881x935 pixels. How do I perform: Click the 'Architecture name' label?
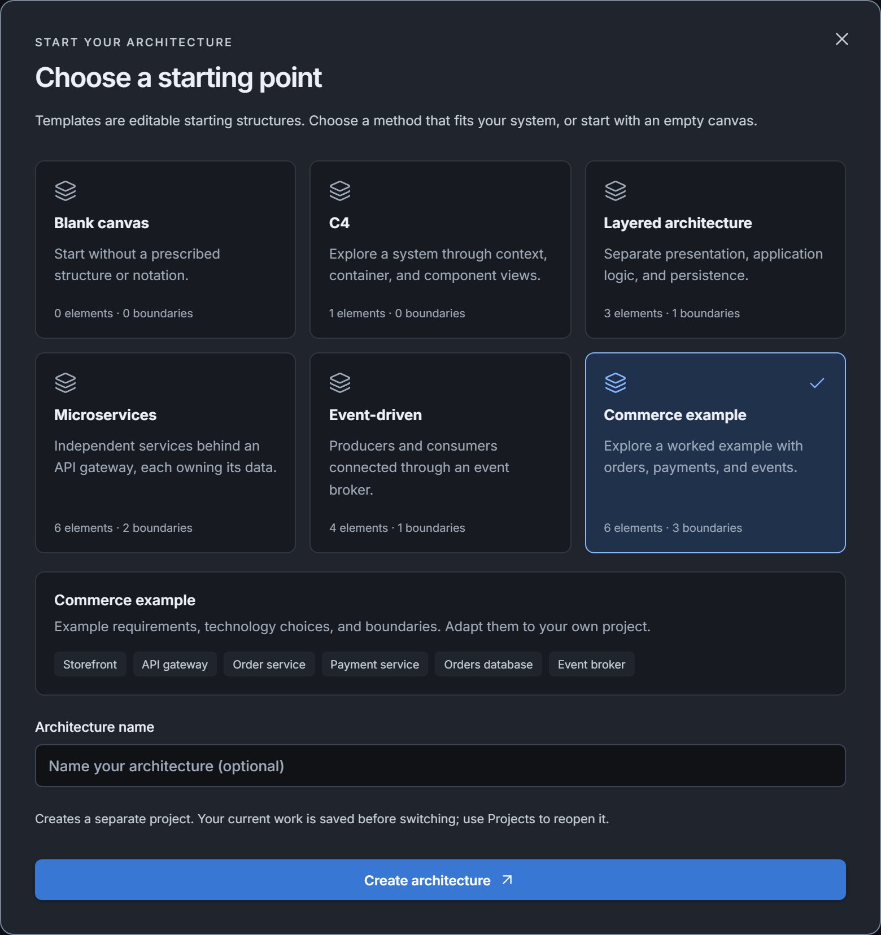pyautogui.click(x=94, y=727)
